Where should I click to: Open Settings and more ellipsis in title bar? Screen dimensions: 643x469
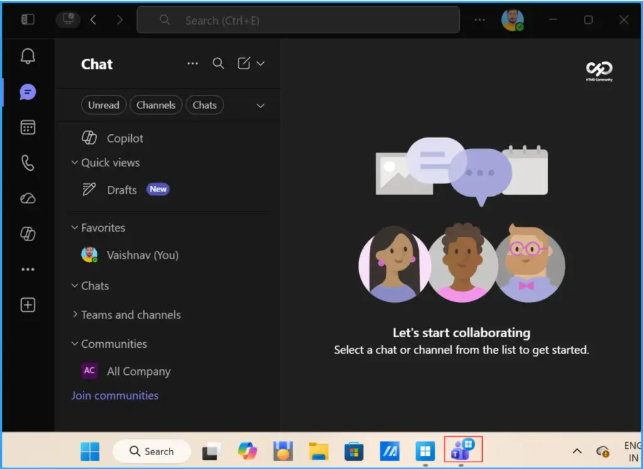tap(479, 19)
